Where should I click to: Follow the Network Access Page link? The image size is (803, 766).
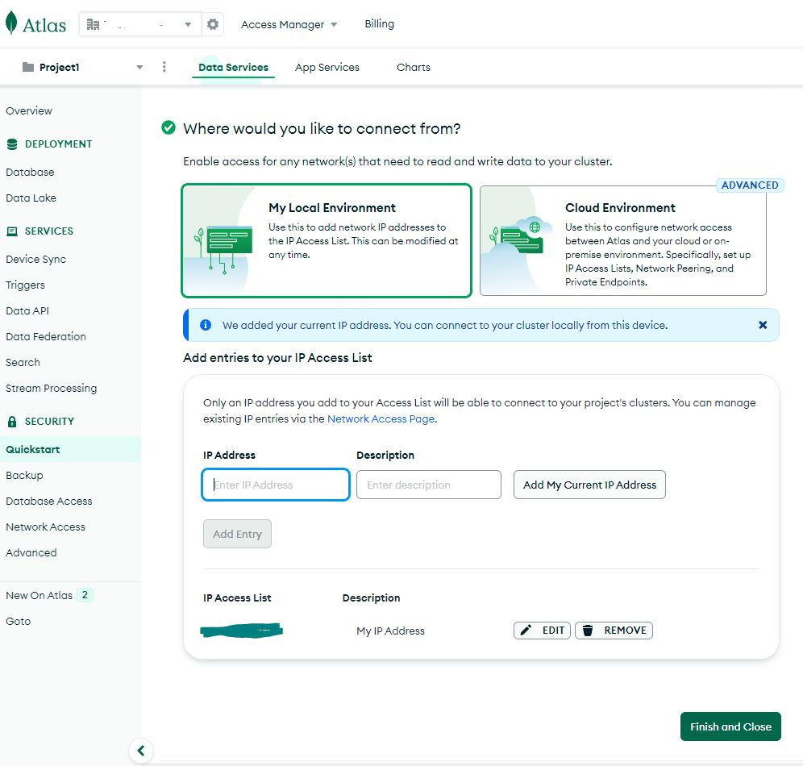coord(381,418)
